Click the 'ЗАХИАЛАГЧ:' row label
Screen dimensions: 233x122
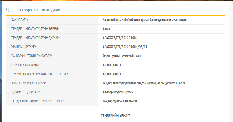(x=20, y=20)
